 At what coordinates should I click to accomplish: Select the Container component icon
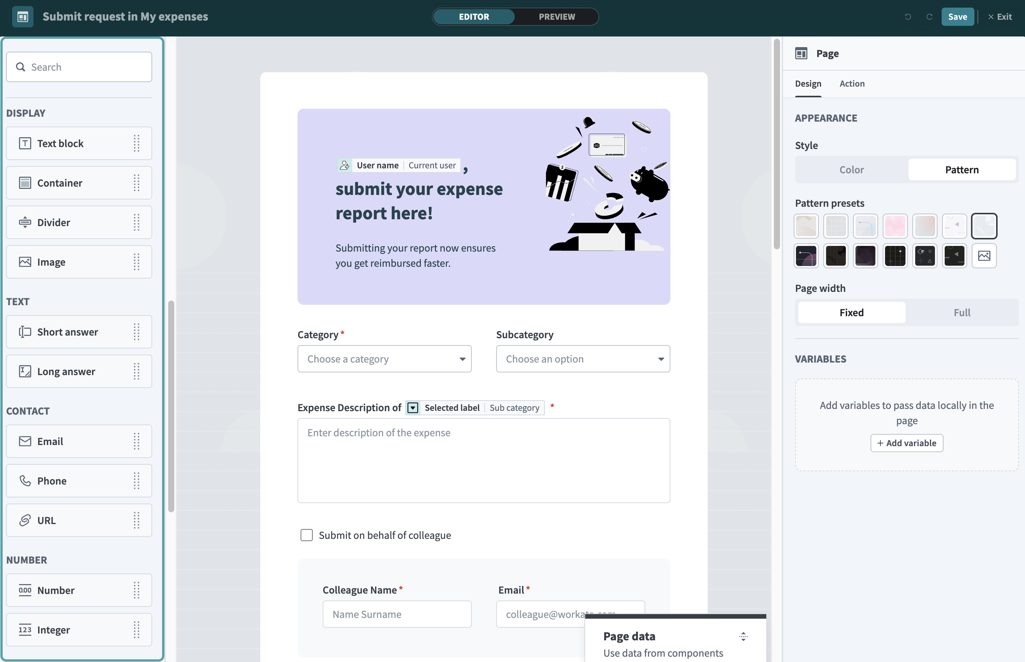[x=24, y=182]
